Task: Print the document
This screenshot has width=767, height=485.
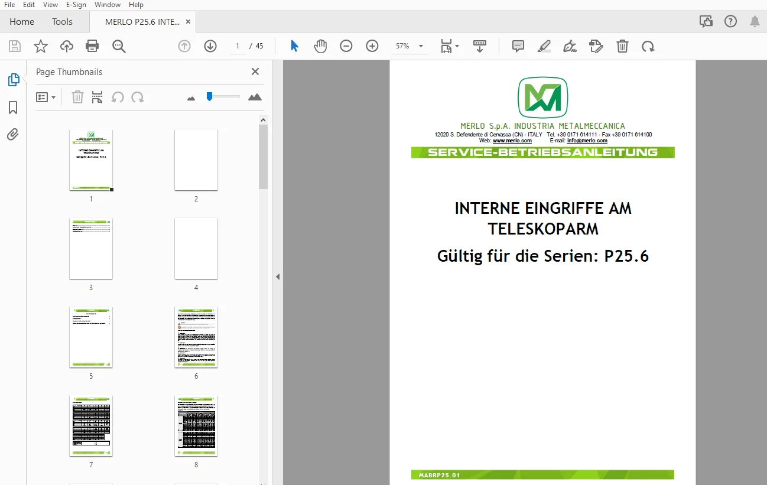Action: [92, 46]
